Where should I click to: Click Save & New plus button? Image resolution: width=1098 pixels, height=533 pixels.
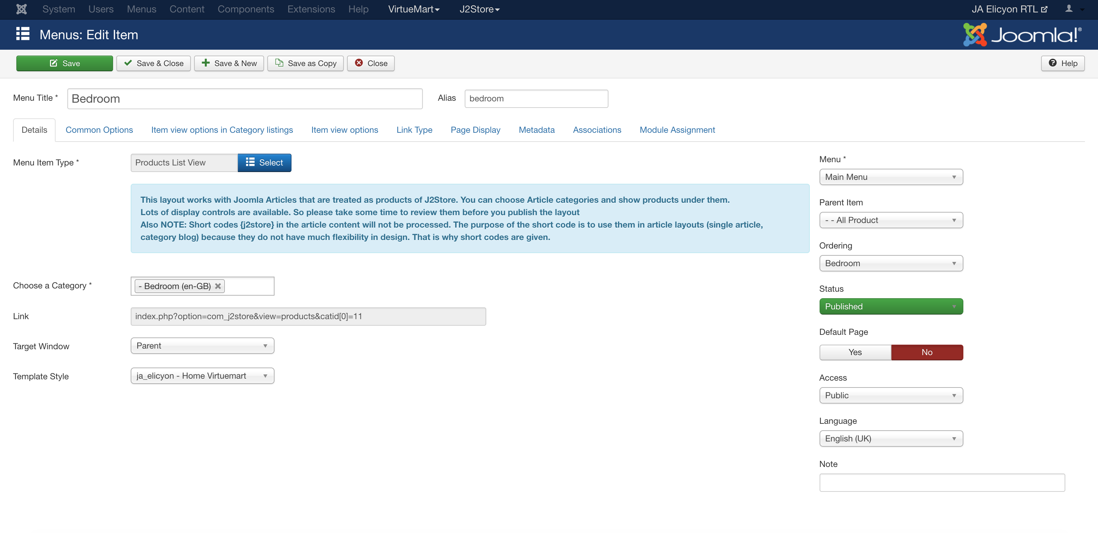[x=229, y=63]
